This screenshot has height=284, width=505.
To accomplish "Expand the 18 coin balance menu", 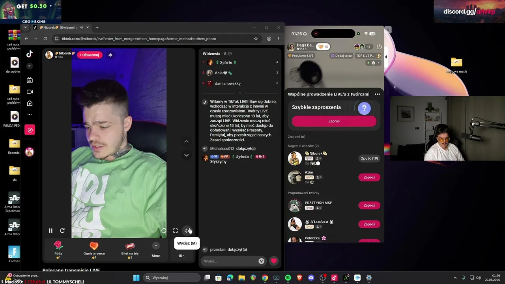I will [181, 256].
